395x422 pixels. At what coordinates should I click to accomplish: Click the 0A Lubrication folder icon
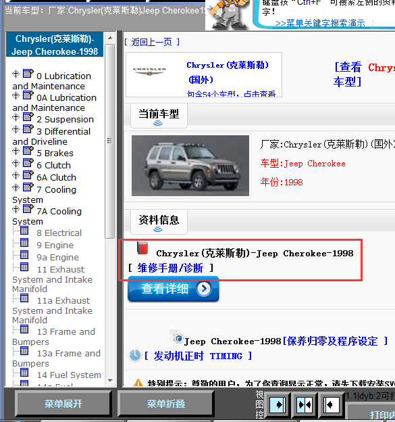[28, 95]
